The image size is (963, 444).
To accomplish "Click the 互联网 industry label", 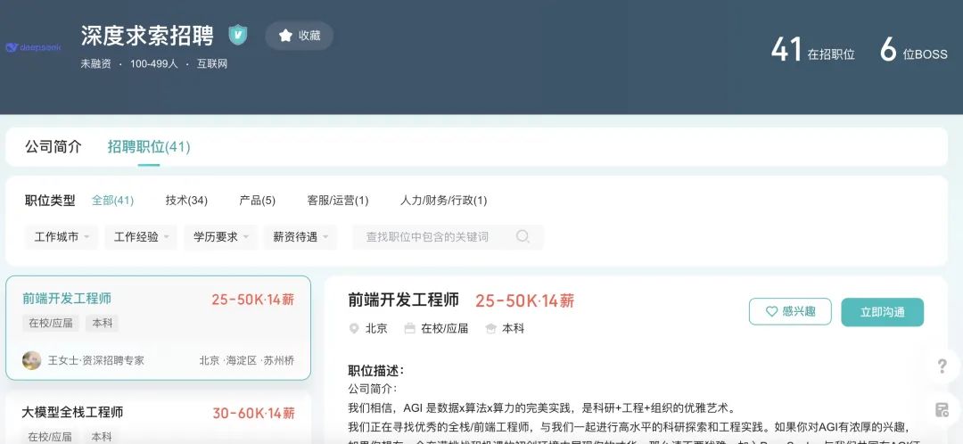I will pos(212,64).
